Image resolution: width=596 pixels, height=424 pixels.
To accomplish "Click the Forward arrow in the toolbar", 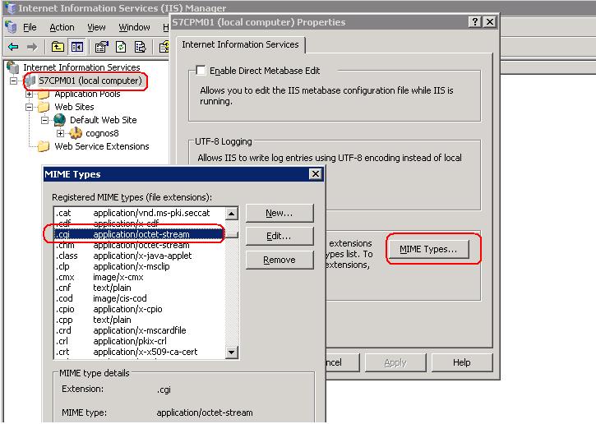I will 32,47.
